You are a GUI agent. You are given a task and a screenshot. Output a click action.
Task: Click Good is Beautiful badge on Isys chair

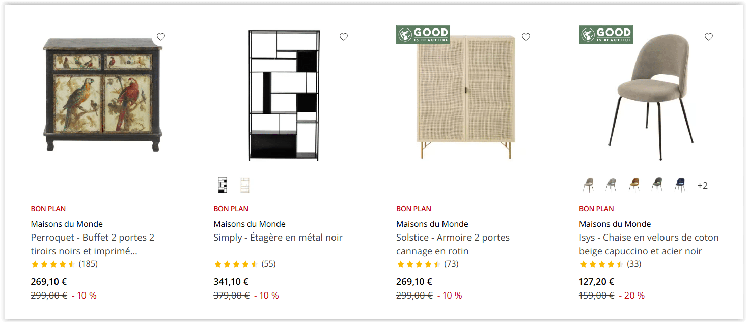click(x=606, y=35)
